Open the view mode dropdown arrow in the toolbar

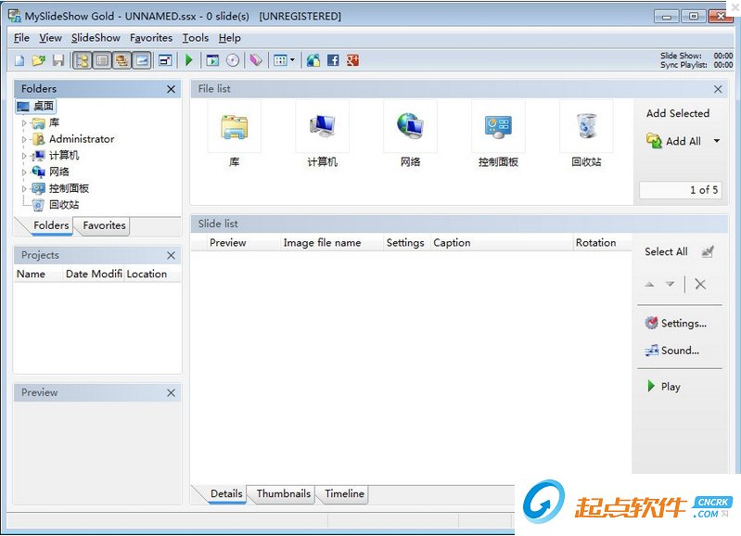tap(292, 60)
